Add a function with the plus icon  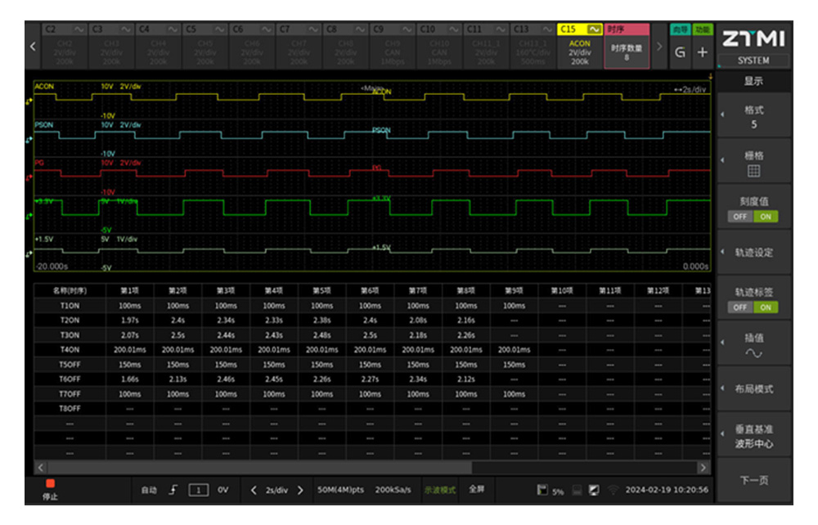702,52
